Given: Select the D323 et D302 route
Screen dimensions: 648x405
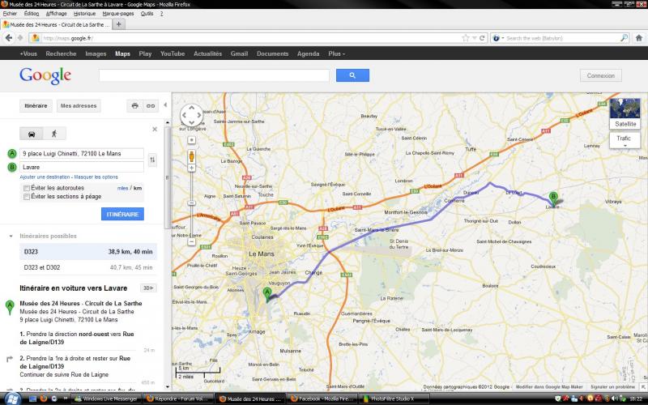Looking at the screenshot, I should pyautogui.click(x=88, y=267).
